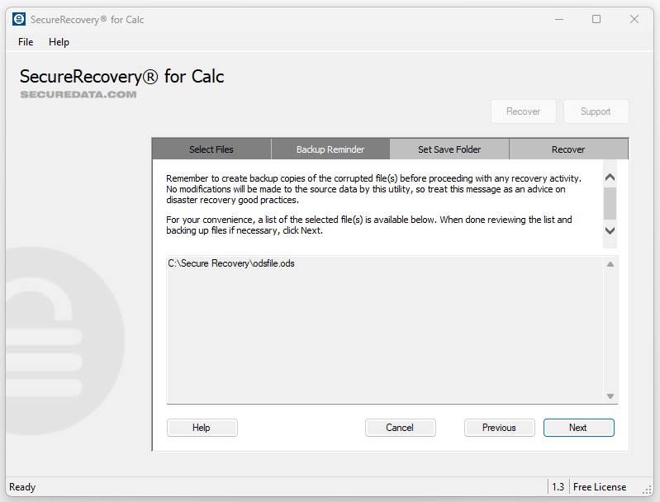The image size is (660, 502).
Task: Open the File menu
Action: pos(26,42)
